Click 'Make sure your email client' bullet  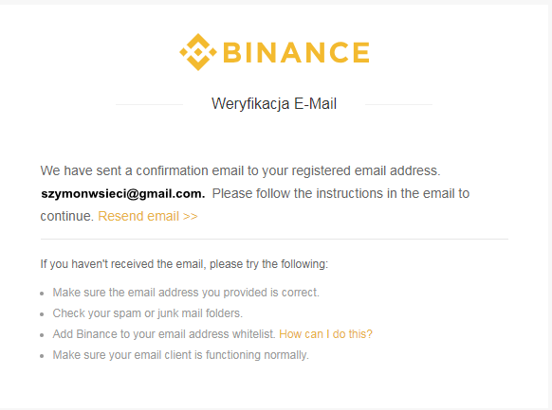click(180, 355)
